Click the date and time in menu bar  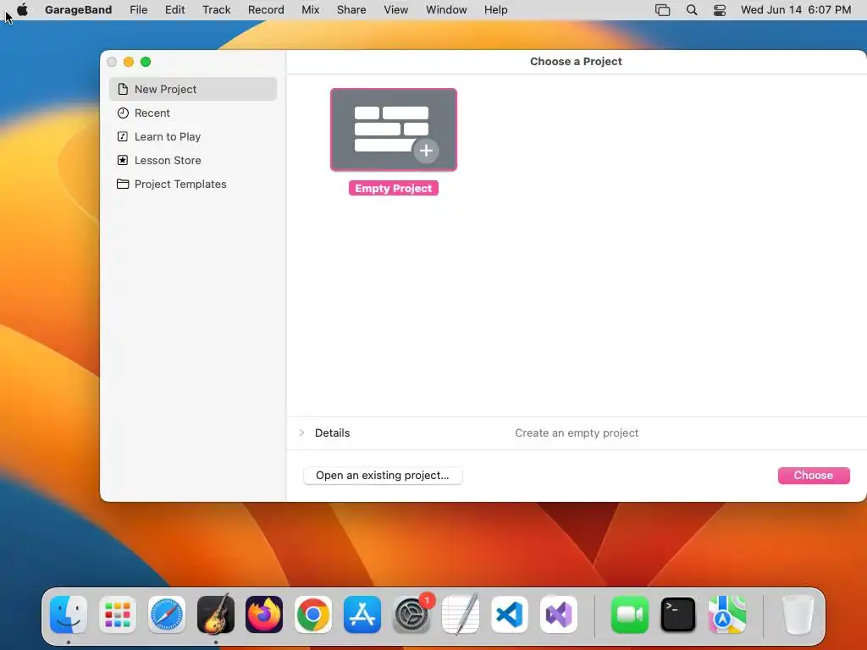(x=796, y=10)
